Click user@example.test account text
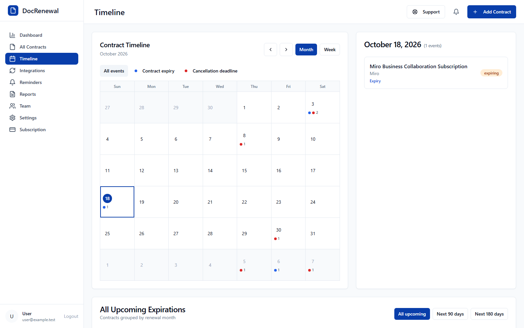Screen dimensions: 524x328 click(39, 320)
